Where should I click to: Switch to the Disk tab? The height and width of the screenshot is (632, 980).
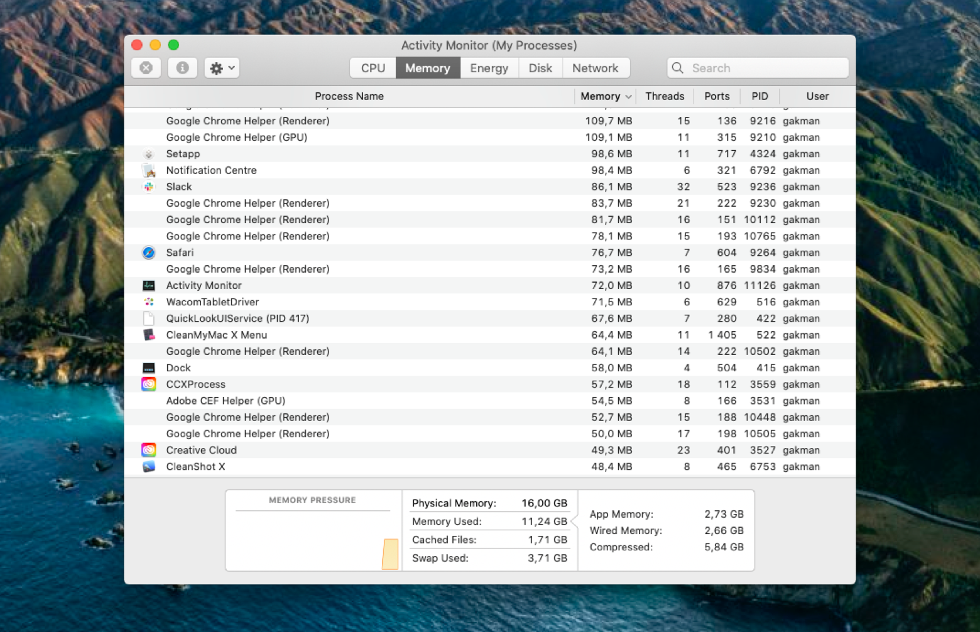tap(540, 68)
